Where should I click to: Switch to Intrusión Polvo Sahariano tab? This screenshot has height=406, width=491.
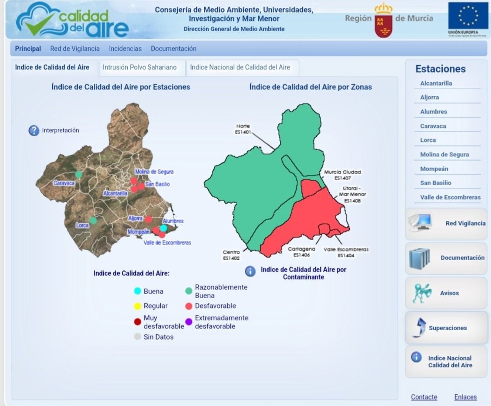tap(140, 68)
